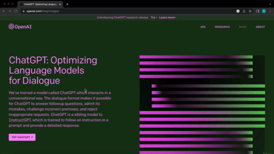Image resolution: width=274 pixels, height=154 pixels.
Task: Follow the InstructGPT link
Action: (x=20, y=120)
